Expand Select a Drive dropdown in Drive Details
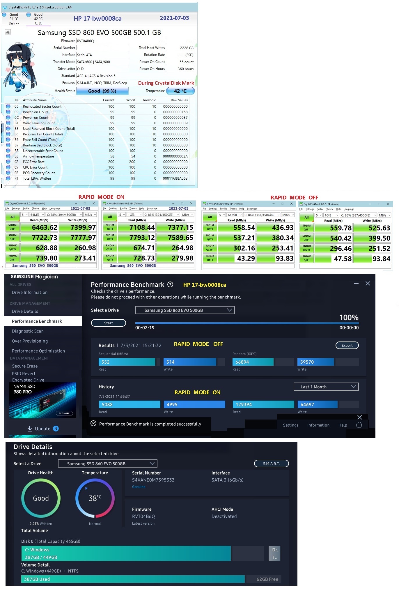Screen dimensions: 399x591 click(108, 463)
